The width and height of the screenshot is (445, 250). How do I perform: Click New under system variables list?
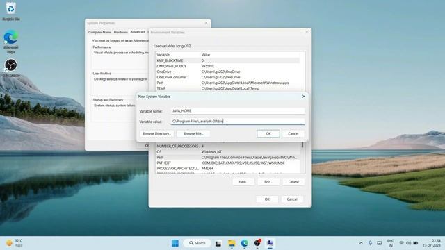pos(243,182)
